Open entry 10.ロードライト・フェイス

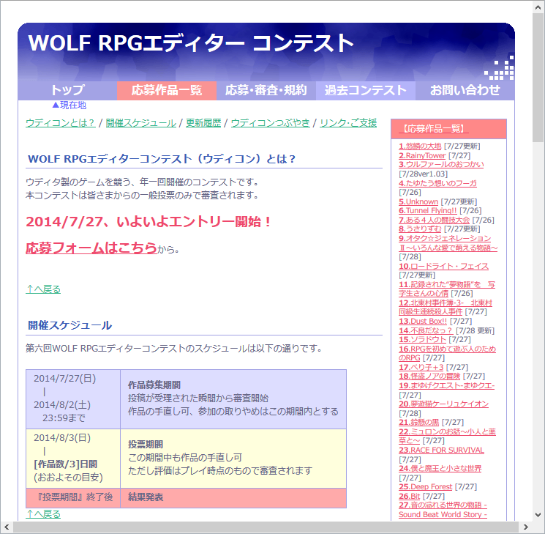443,267
